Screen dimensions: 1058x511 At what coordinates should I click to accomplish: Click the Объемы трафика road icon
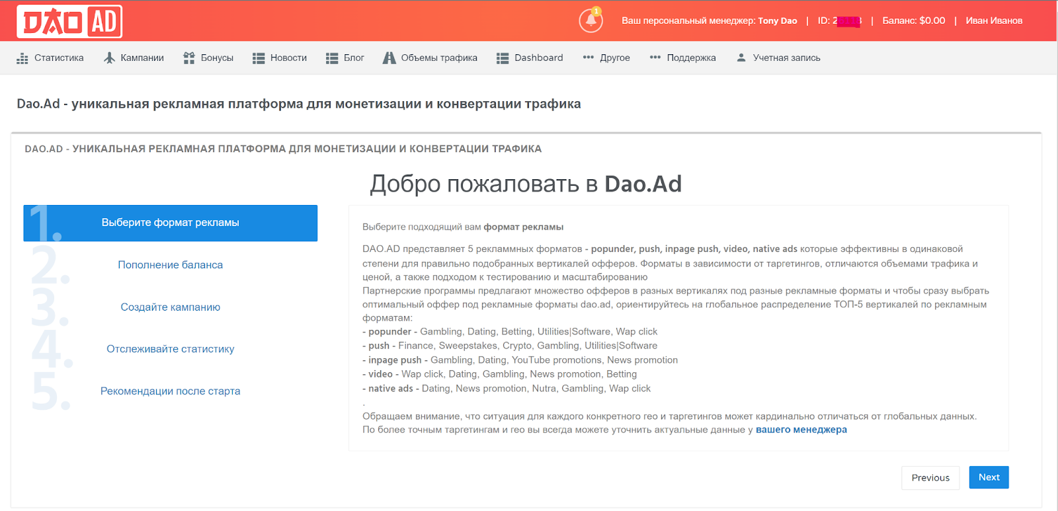(389, 58)
